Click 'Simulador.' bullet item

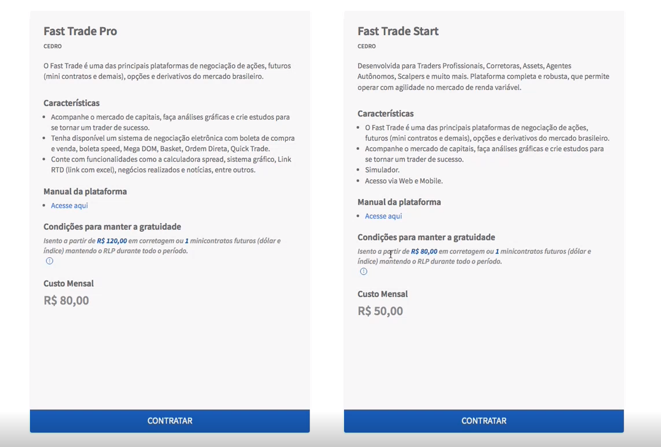pyautogui.click(x=382, y=170)
